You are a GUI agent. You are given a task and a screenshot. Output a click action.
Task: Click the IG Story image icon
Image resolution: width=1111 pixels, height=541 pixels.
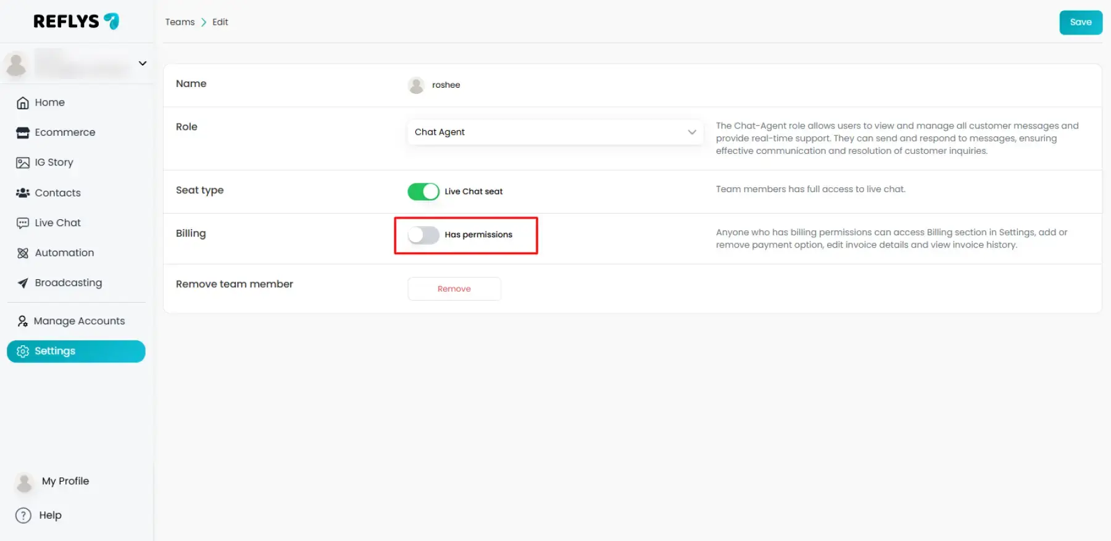pyautogui.click(x=23, y=162)
